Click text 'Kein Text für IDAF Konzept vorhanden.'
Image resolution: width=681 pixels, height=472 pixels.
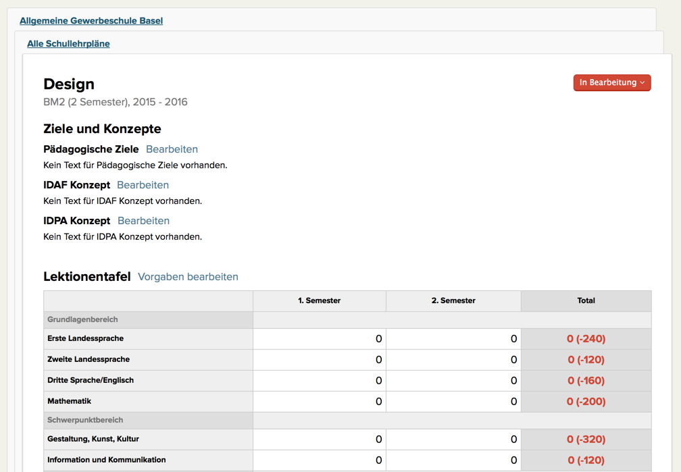coord(122,201)
